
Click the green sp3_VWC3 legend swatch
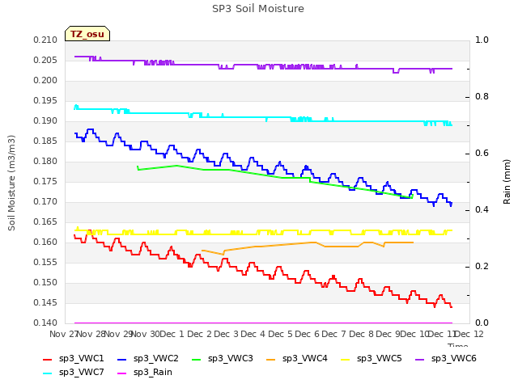point(197,359)
